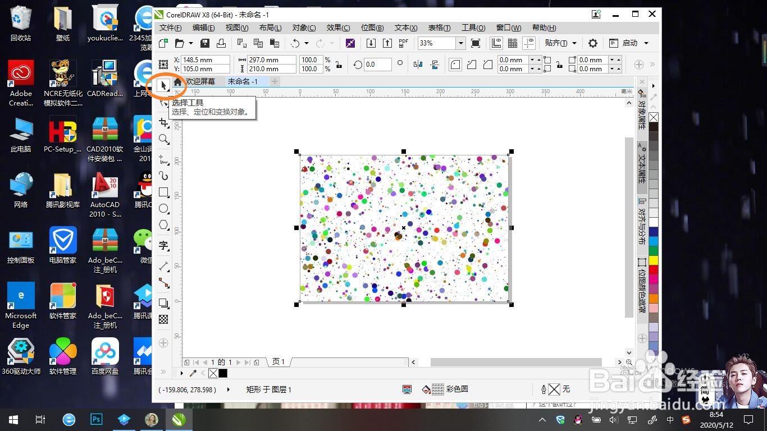The height and width of the screenshot is (431, 767).
Task: Select the Polygon tool
Action: click(163, 225)
